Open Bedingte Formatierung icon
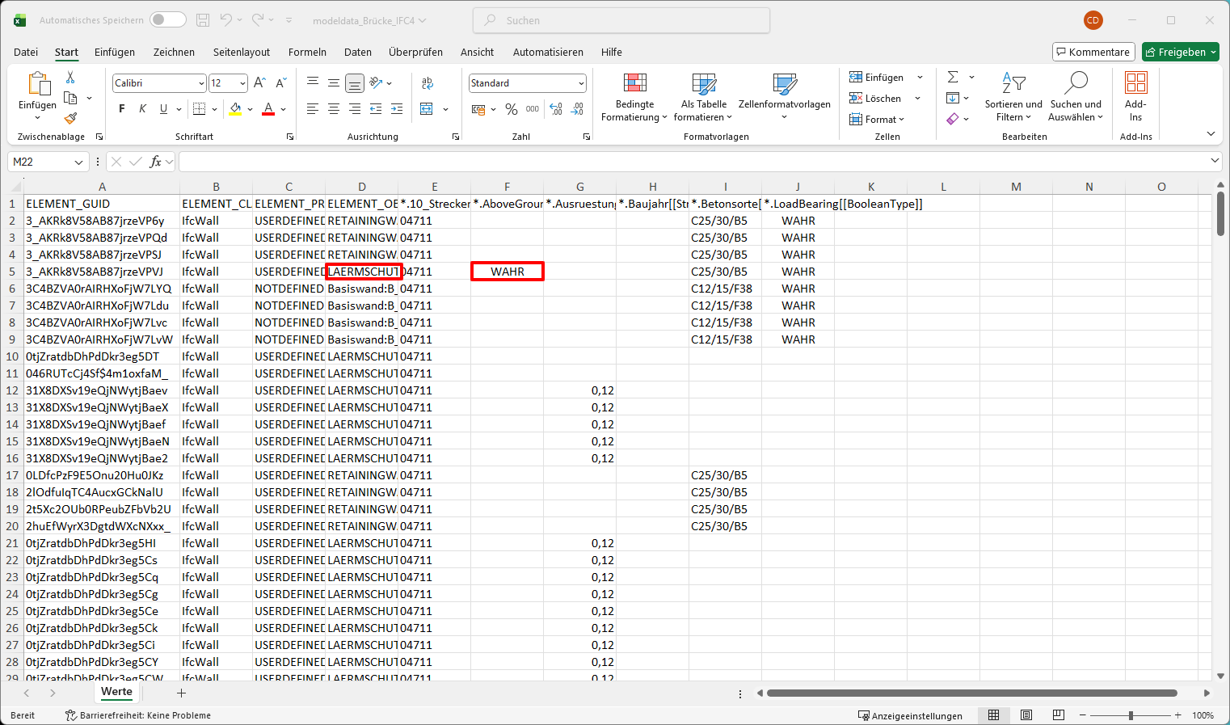Image resolution: width=1230 pixels, height=725 pixels. [635, 84]
